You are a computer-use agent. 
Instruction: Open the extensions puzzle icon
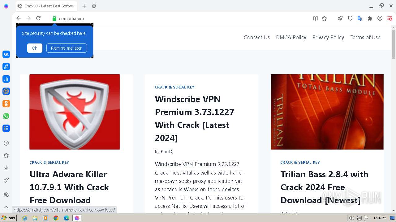(x=370, y=18)
